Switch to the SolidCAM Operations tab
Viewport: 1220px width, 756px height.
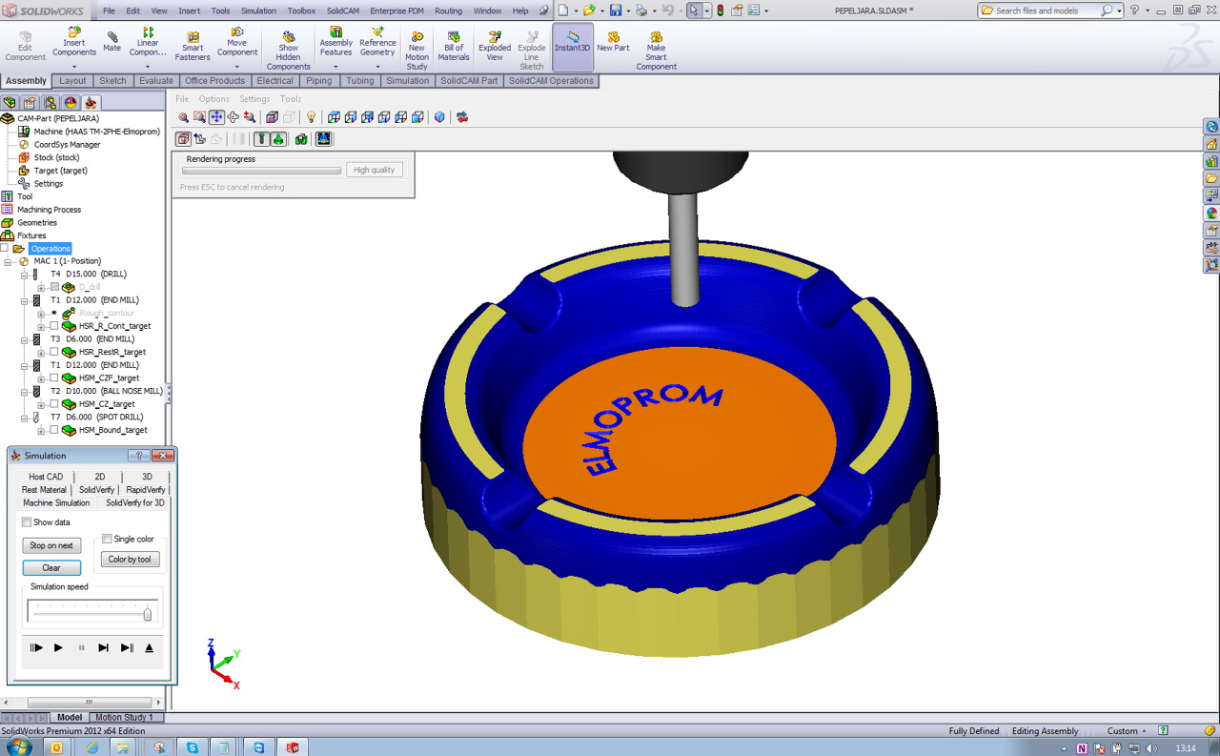551,81
